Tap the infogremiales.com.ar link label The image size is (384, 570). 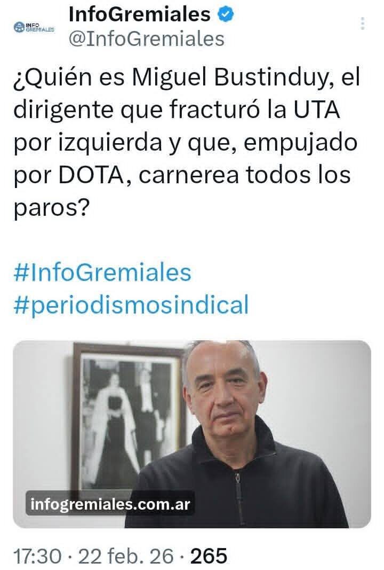tap(110, 504)
